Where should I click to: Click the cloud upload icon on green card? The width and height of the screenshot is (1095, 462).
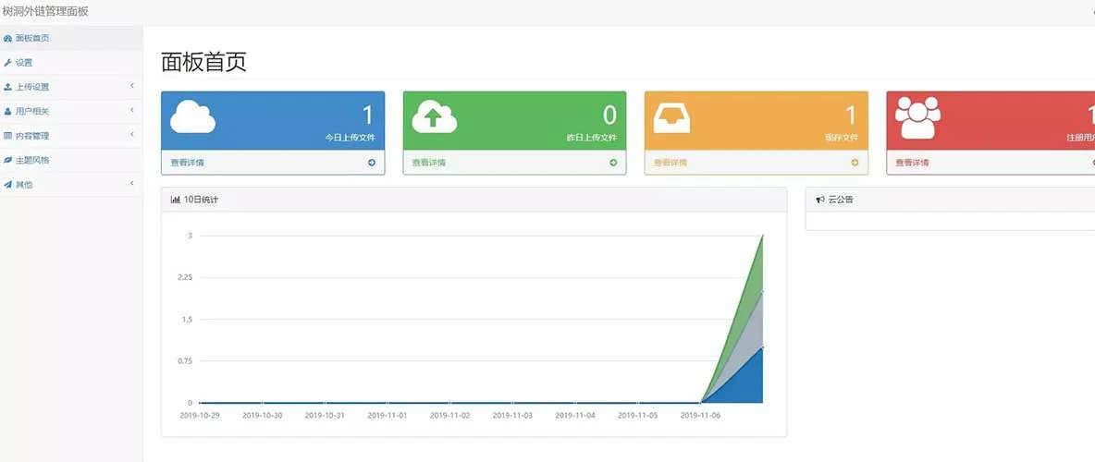tap(434, 117)
